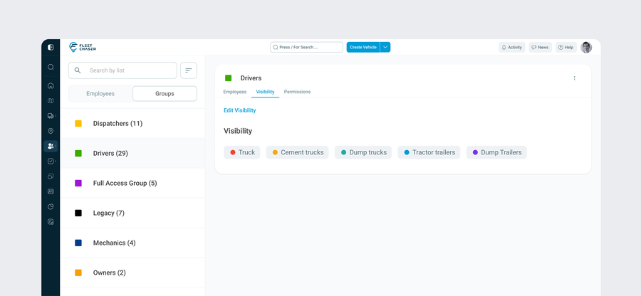Click the Dump Trailers visibility tag
641x296 pixels.
click(x=496, y=152)
